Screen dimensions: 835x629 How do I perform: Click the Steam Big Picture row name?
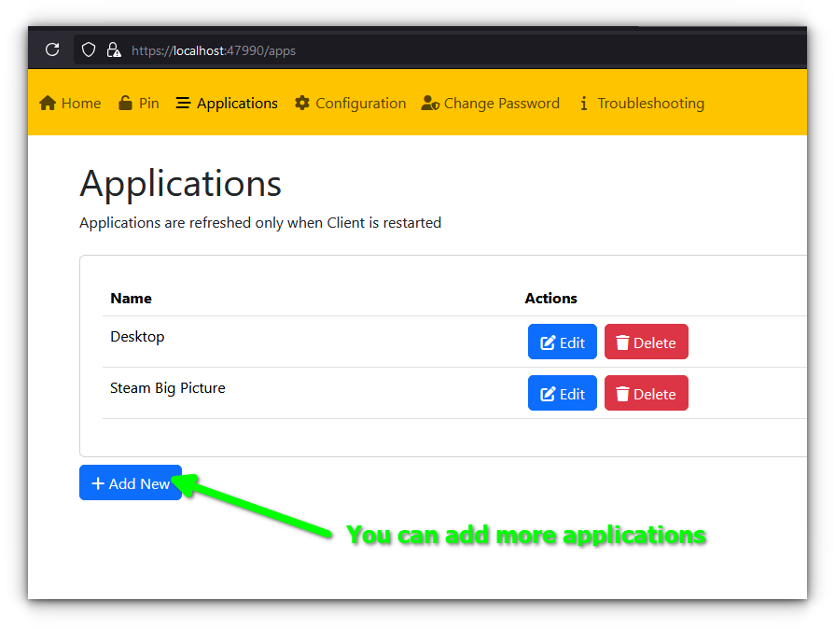pos(168,388)
